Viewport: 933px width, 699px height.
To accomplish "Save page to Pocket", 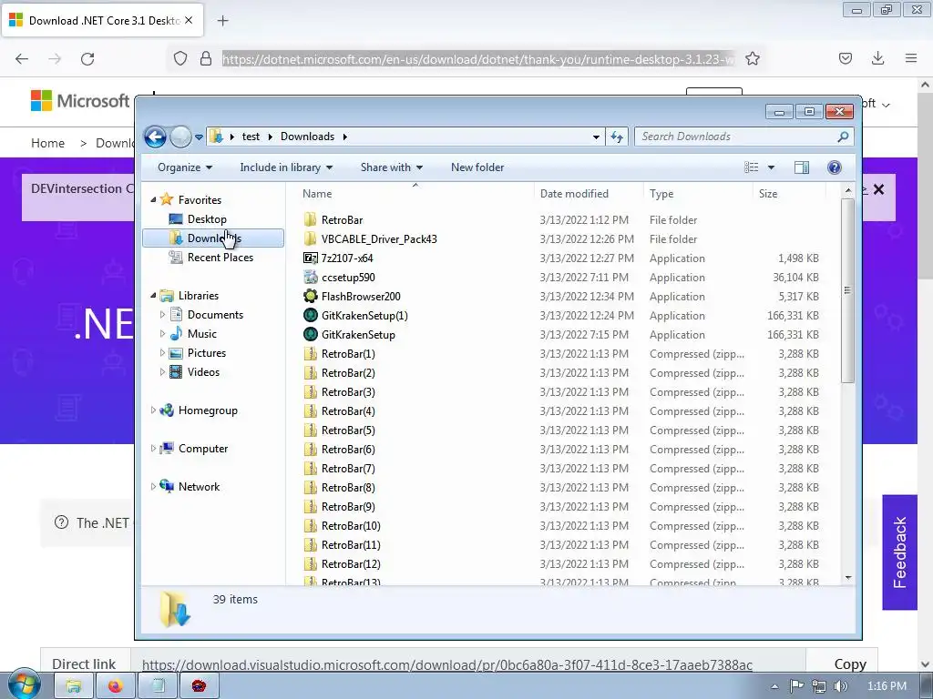I will coord(845,58).
